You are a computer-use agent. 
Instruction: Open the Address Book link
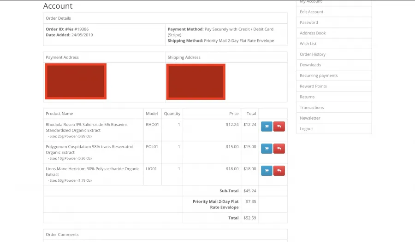coord(313,33)
